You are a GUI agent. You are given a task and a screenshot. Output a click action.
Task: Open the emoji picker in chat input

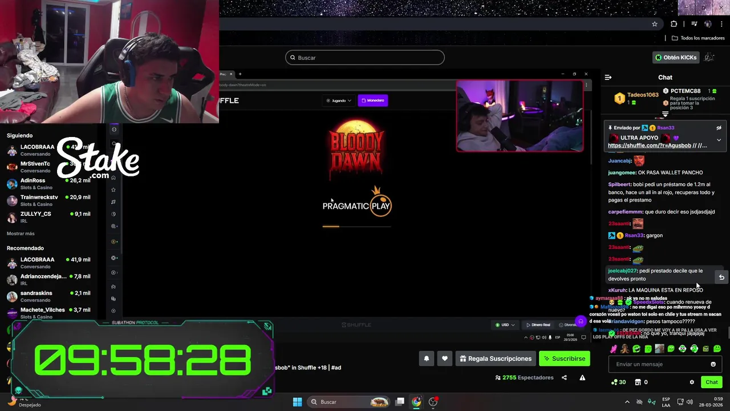[713, 364]
